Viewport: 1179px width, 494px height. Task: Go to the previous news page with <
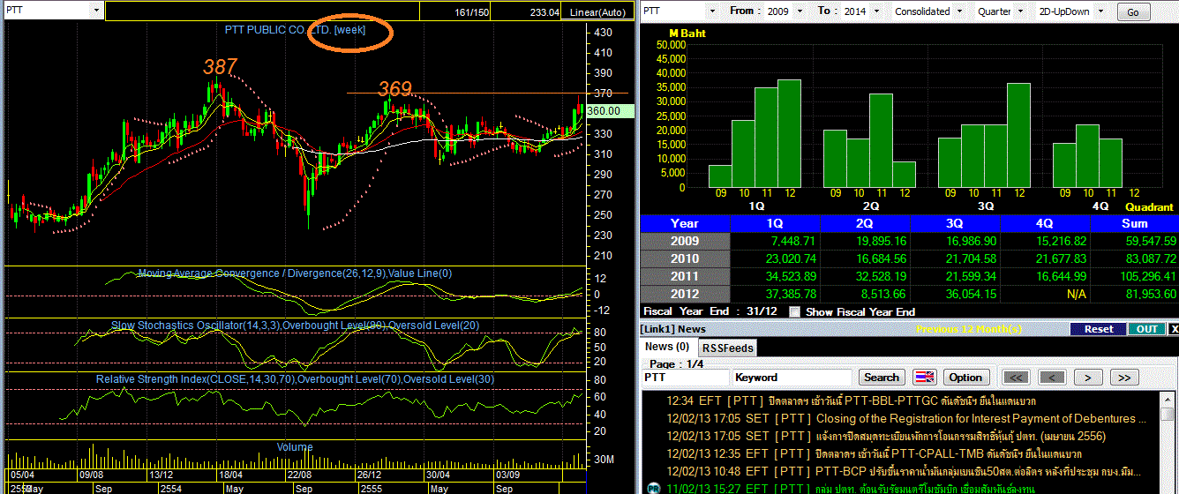pos(1052,377)
